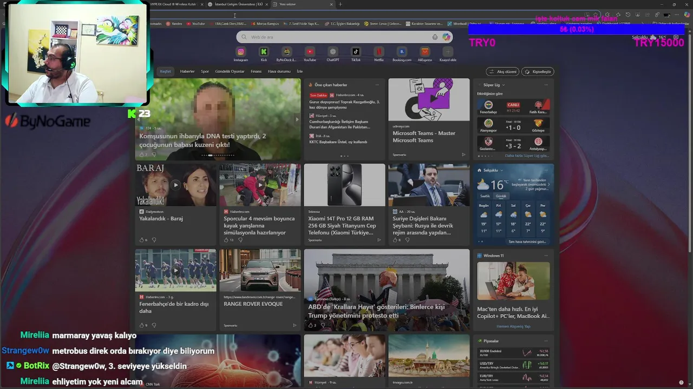Open the XU100 Endeksi market row
Screen dimensions: 693x389
[513, 353]
